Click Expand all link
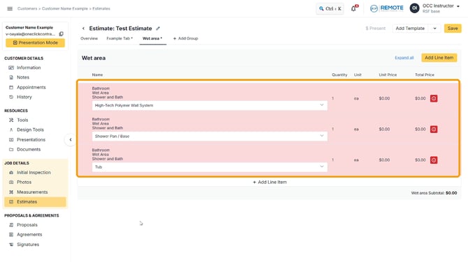The width and height of the screenshot is (468, 262). [x=404, y=58]
